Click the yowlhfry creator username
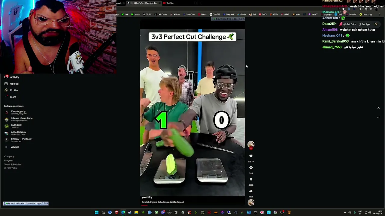This screenshot has height=216, width=385. tap(147, 197)
